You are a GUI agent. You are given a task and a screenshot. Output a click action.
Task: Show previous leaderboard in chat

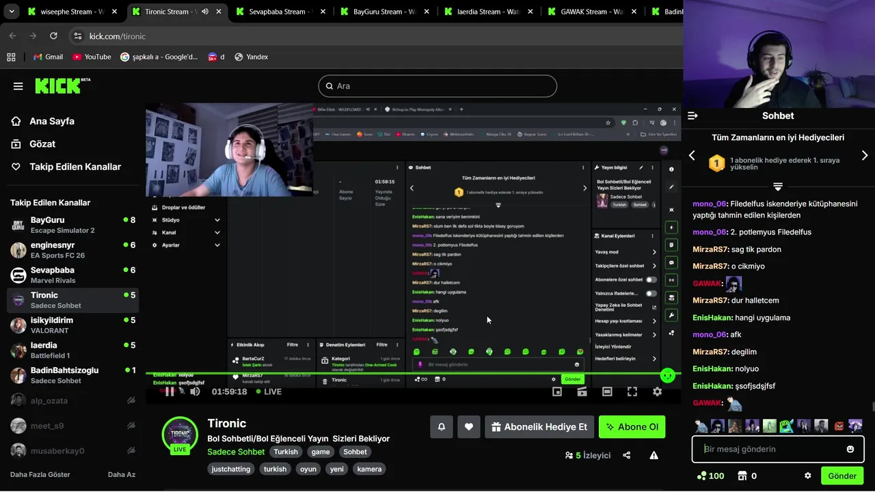pos(692,156)
